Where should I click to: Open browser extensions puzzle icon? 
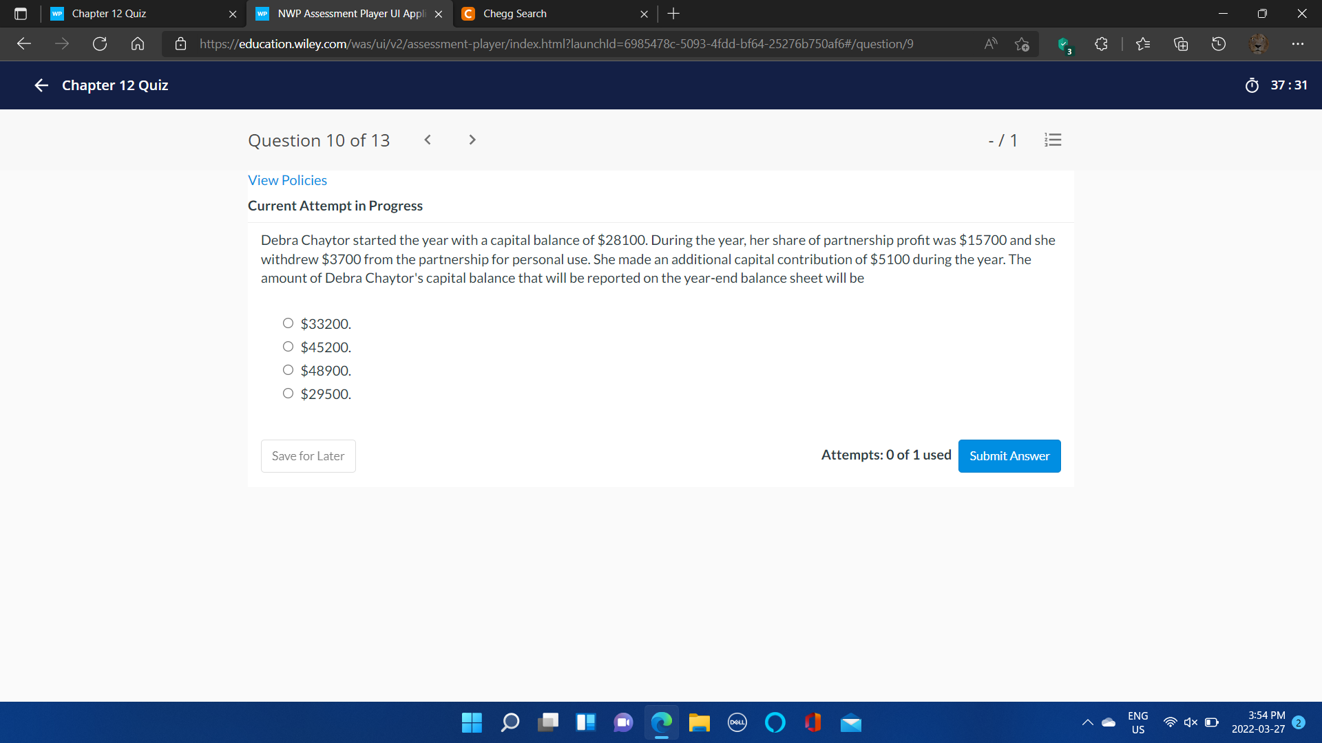(1101, 44)
